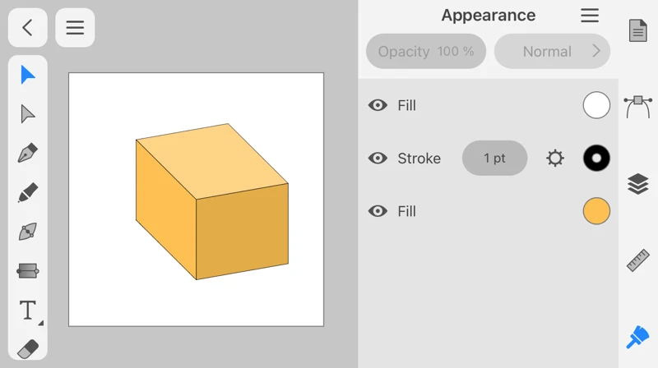Hide the orange Fill layer

click(378, 211)
